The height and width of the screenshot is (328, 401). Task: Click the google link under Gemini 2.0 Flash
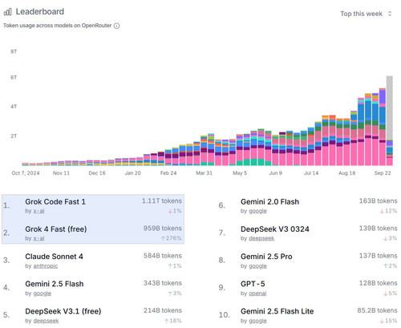[257, 211]
